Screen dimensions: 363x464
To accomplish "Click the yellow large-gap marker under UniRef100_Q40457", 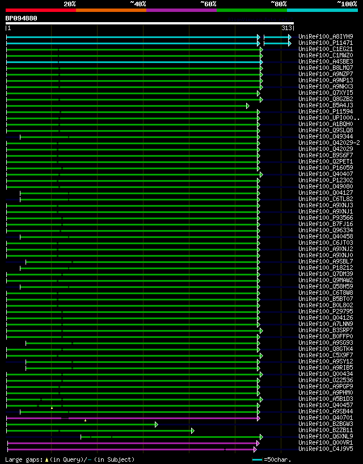I will tap(52, 408).
